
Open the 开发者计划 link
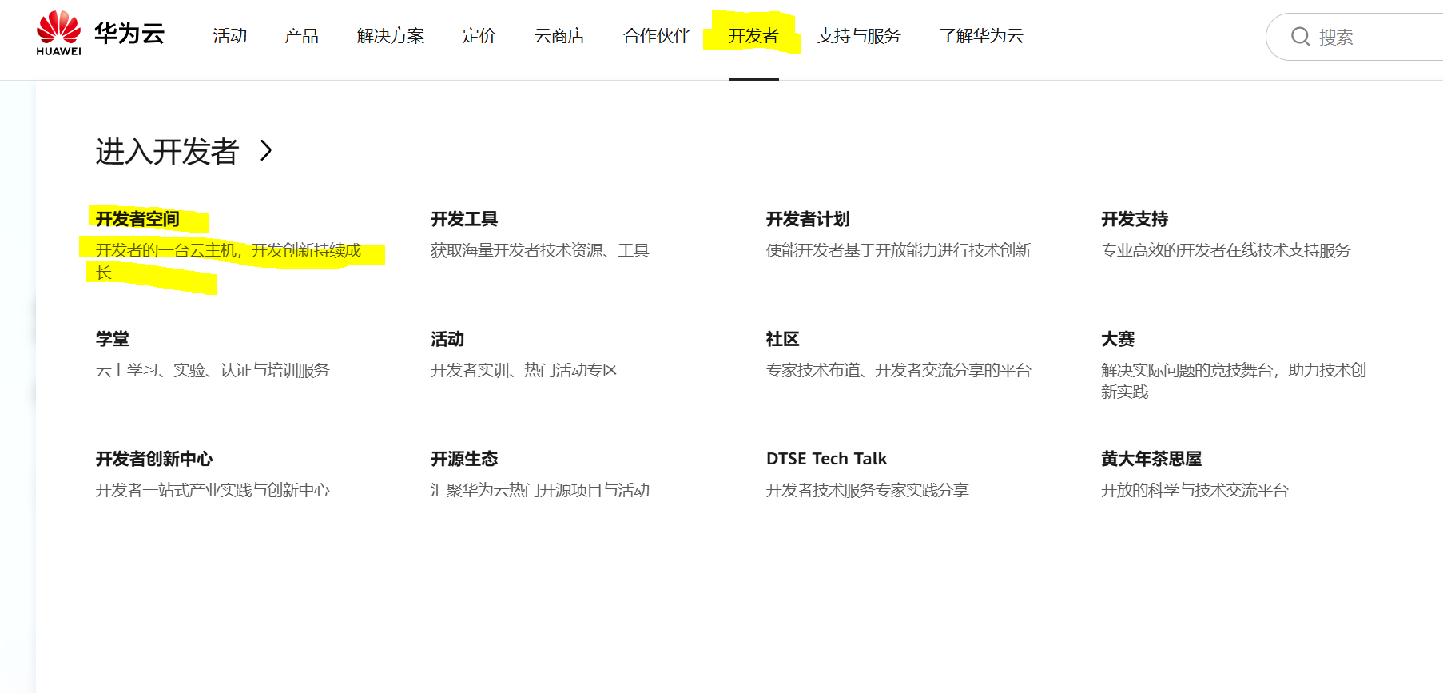(x=808, y=219)
